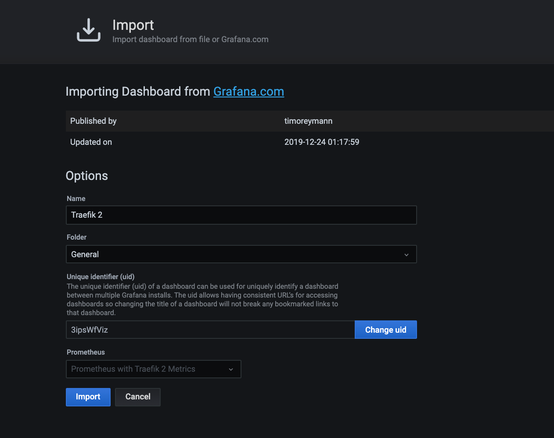Click the Options heading

click(x=86, y=176)
